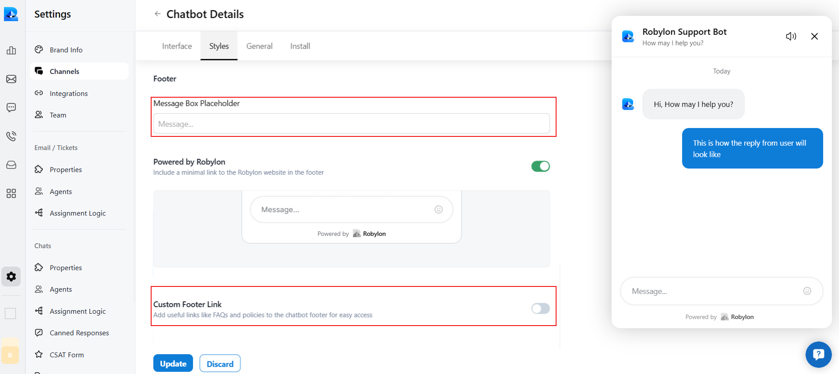Switch to the General tab
This screenshot has height=374, width=839.
click(259, 46)
